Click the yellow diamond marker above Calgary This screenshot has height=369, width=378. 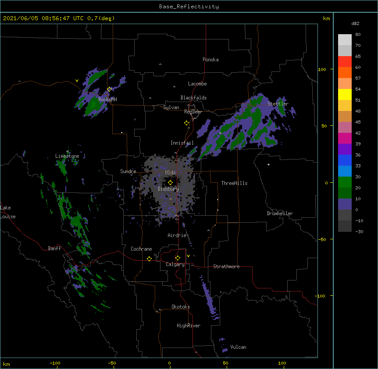pos(178,258)
